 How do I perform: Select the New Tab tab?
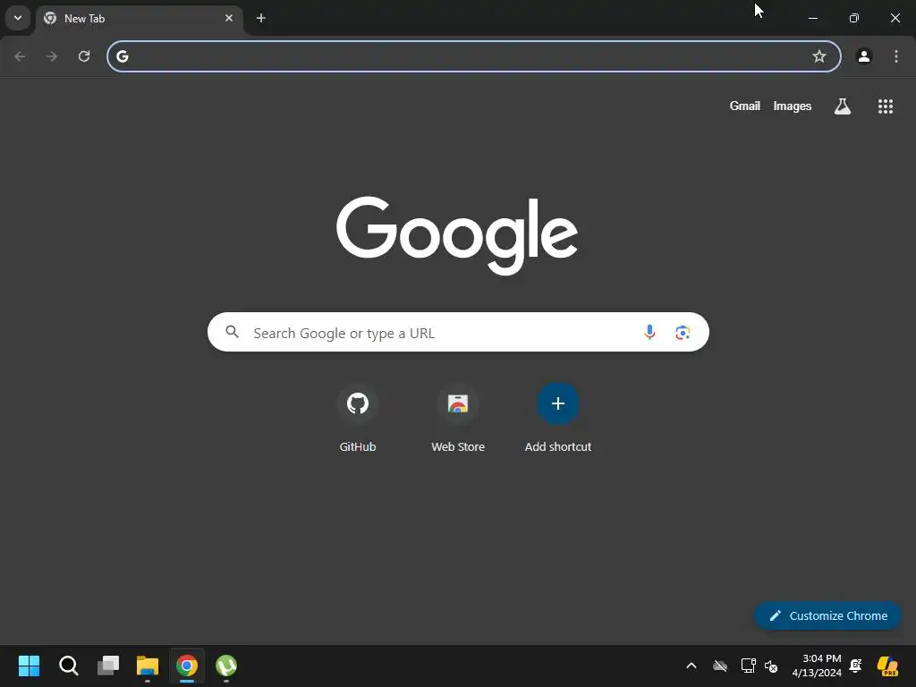(140, 18)
